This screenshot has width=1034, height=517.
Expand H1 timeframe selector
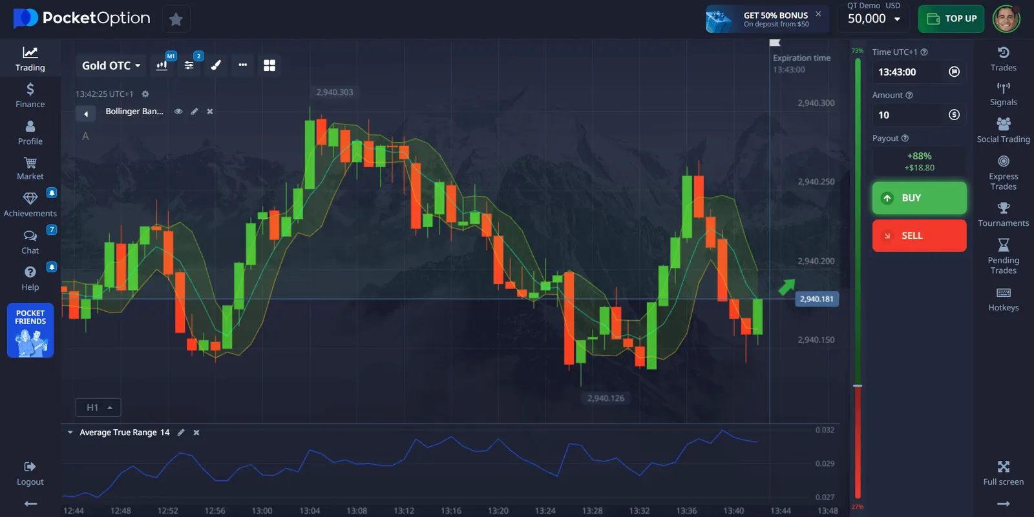(x=98, y=407)
